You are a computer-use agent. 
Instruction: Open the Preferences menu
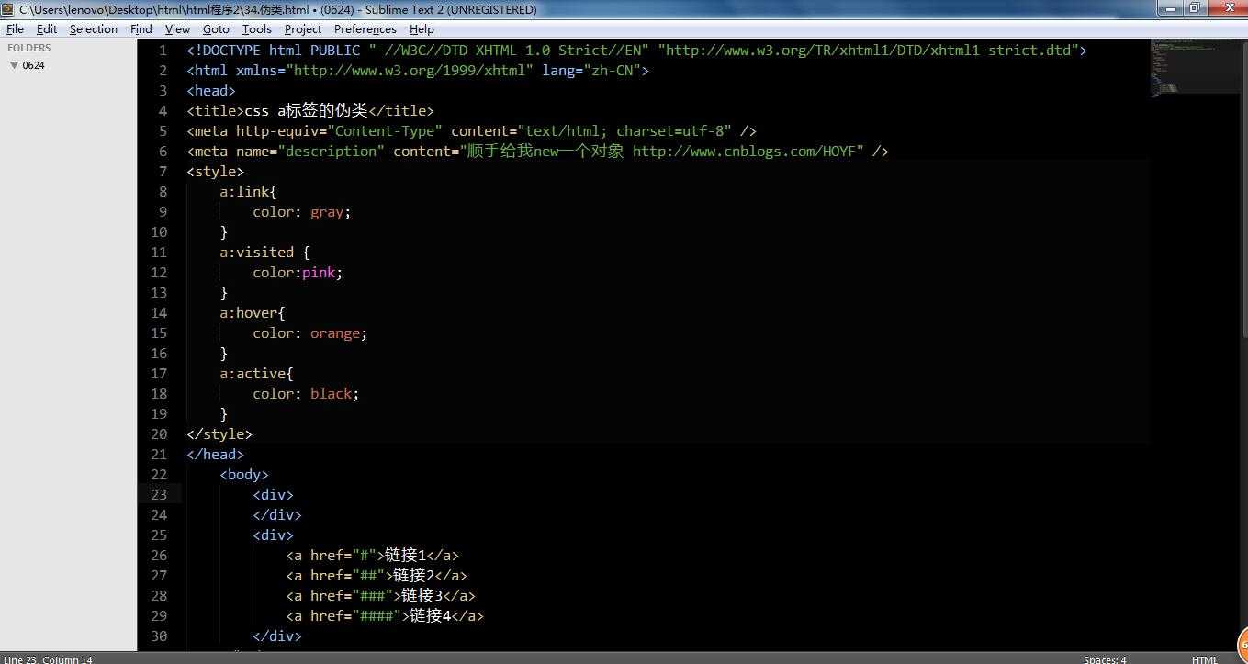(365, 28)
